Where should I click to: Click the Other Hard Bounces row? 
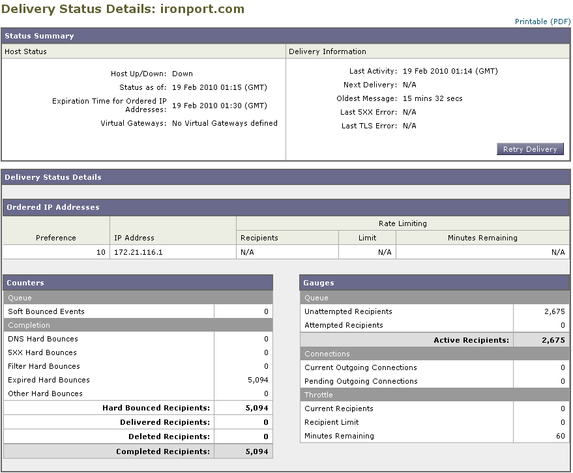(x=138, y=394)
